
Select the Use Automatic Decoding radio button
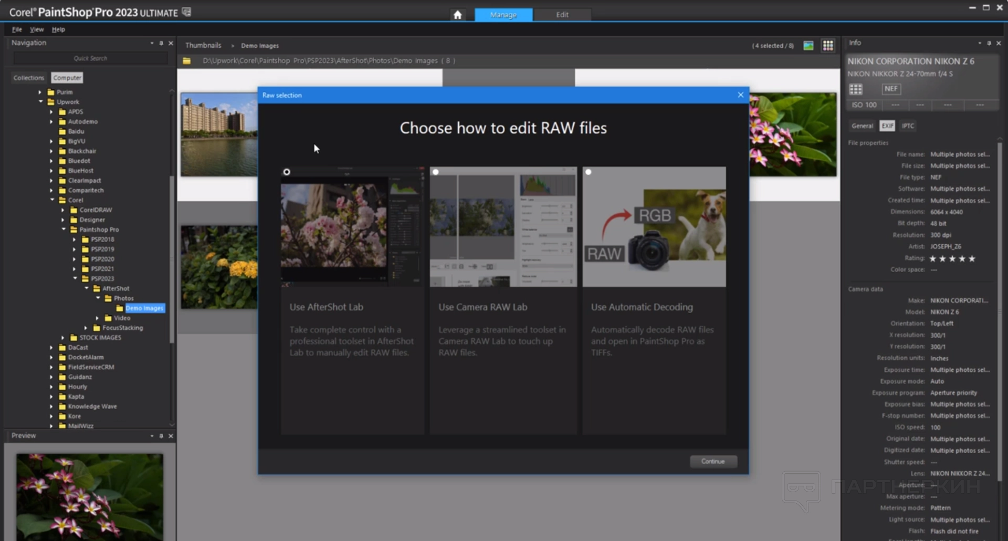tap(588, 172)
